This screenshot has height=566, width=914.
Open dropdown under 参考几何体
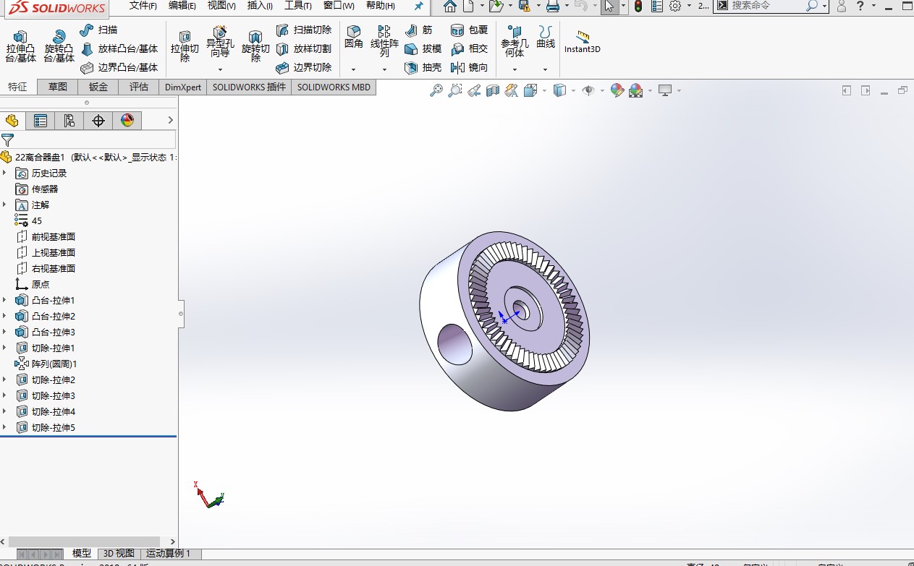point(515,70)
